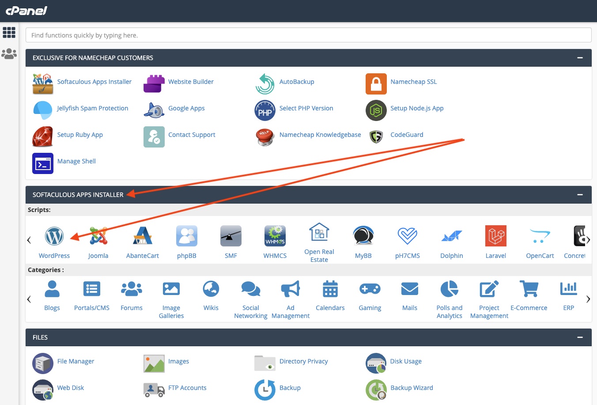Open the Backup link in Files
The width and height of the screenshot is (597, 405).
click(290, 388)
